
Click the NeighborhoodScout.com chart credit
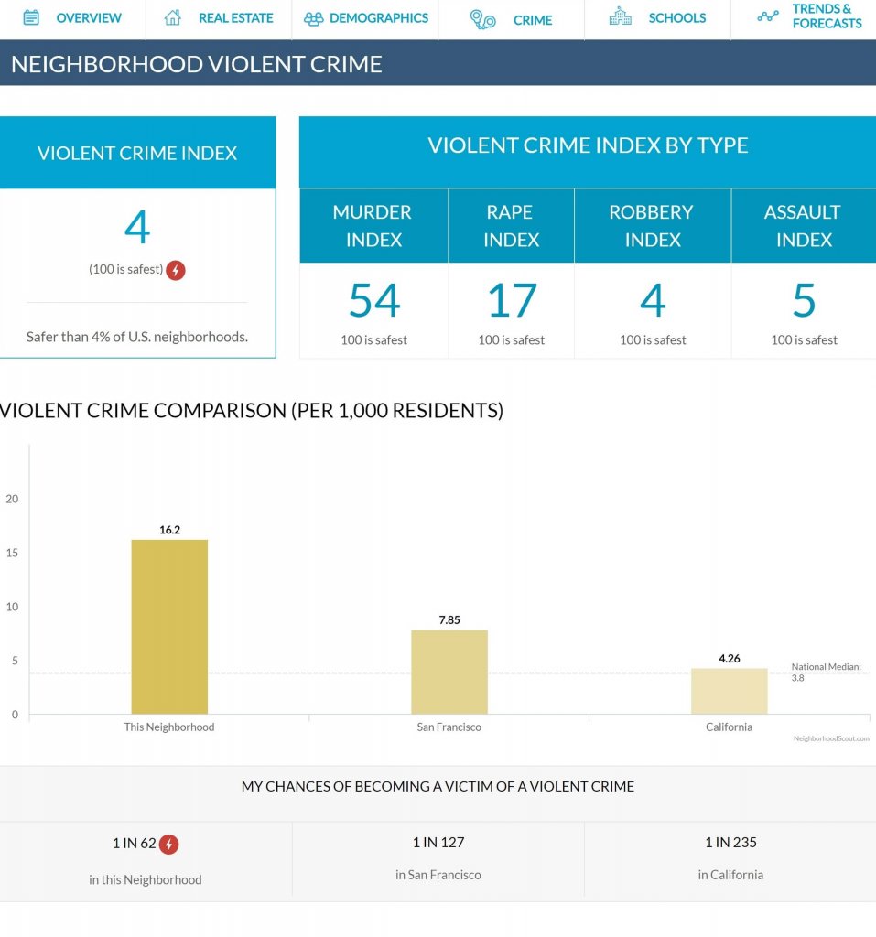pyautogui.click(x=831, y=738)
